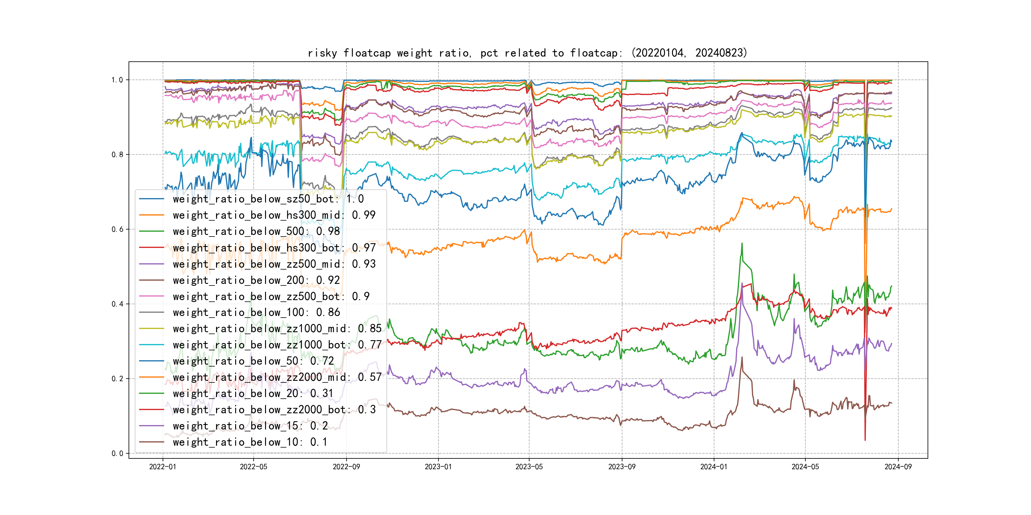Click legend entry weight_ratio_below_zz500_bot
This screenshot has height=515, width=1031.
[x=271, y=296]
